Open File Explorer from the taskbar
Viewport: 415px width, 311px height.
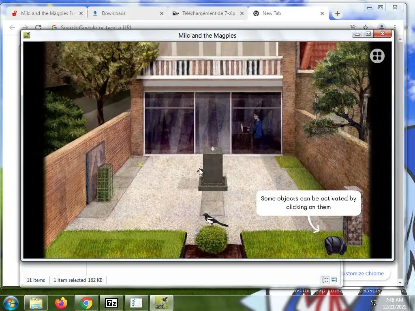[x=36, y=303]
